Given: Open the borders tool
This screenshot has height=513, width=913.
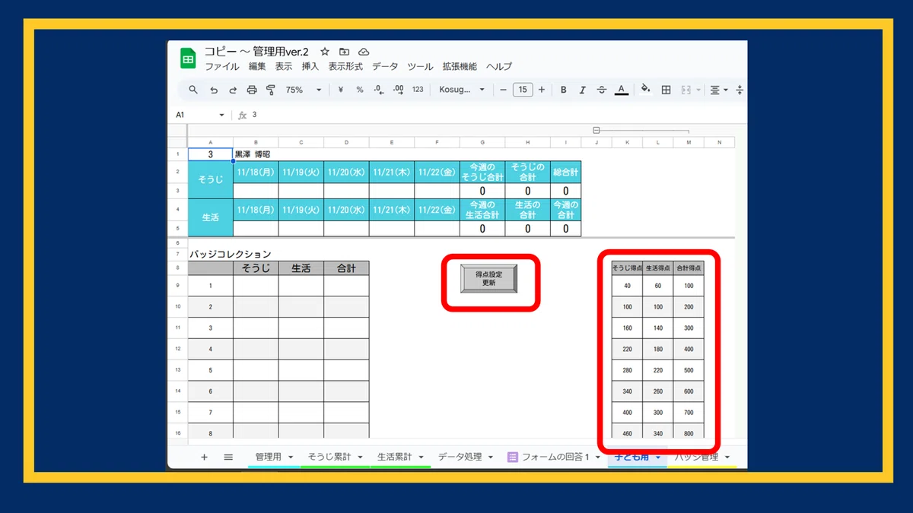Looking at the screenshot, I should 666,90.
